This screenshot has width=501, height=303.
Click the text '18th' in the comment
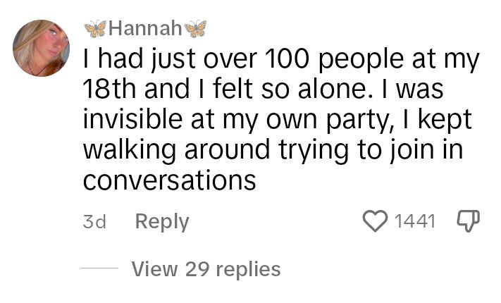109,89
